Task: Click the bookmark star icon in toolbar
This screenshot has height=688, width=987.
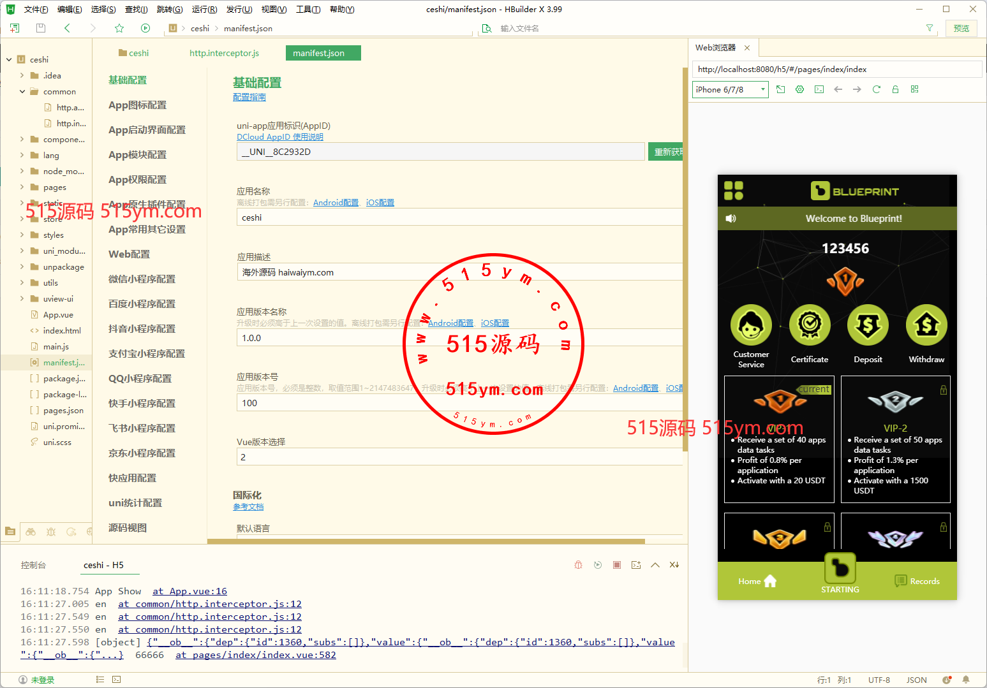Action: (119, 28)
